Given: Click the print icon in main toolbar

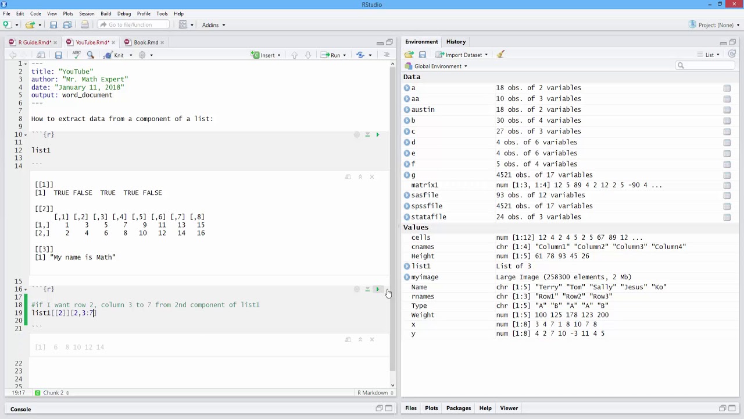Looking at the screenshot, I should pos(85,24).
